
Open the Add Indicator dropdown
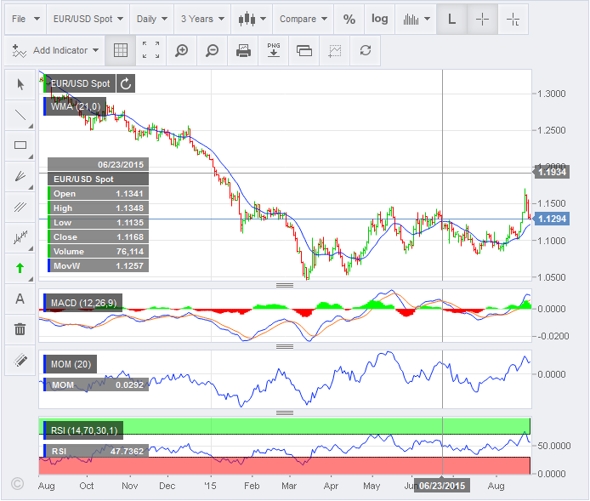coord(56,50)
